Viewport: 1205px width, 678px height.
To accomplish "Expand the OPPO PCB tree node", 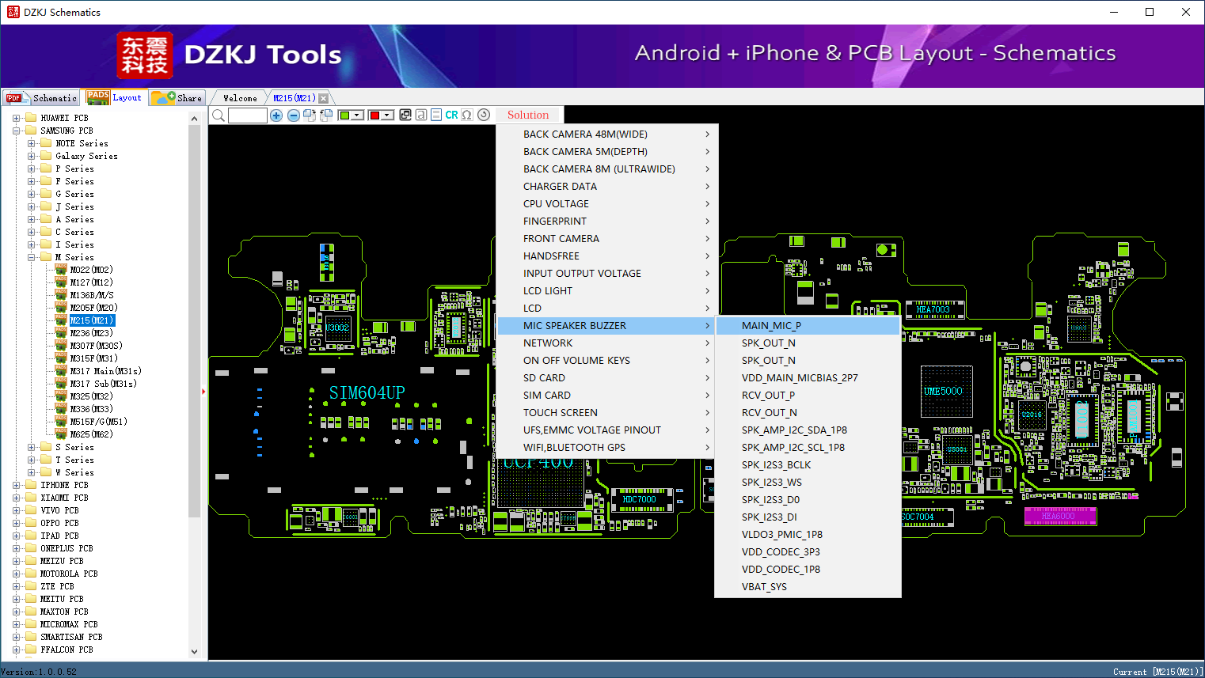I will pos(17,523).
